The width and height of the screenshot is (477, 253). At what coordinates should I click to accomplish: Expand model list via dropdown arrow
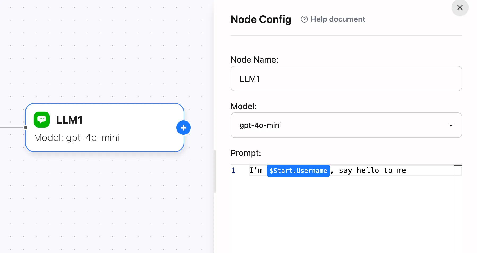click(x=451, y=125)
